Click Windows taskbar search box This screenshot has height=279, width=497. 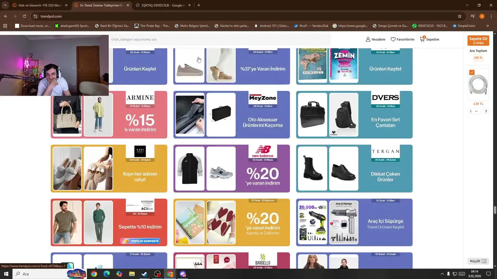pos(49,274)
